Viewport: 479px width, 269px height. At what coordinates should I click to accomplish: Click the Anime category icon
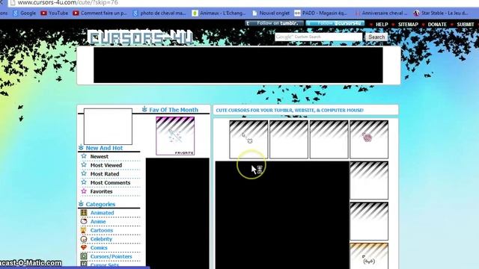click(84, 221)
